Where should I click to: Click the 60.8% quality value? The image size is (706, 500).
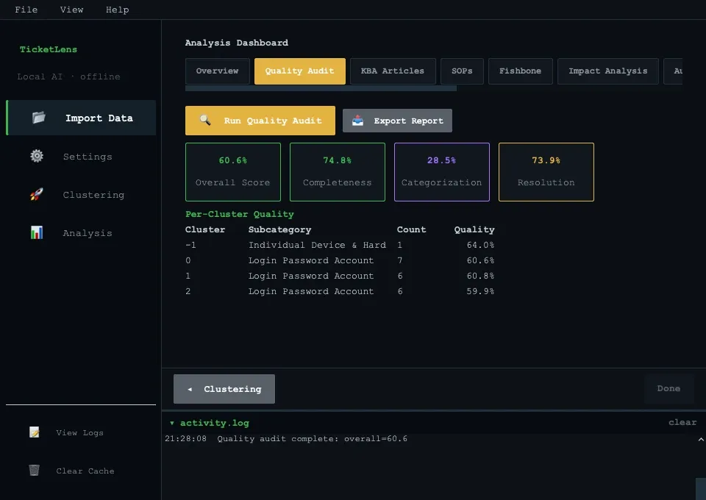pyautogui.click(x=480, y=276)
